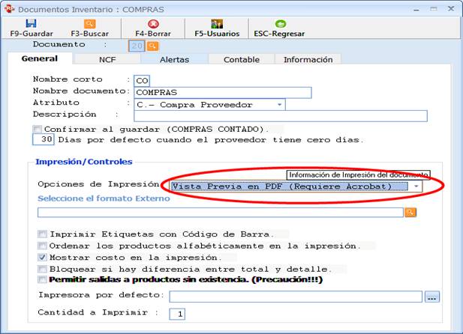Open the F5-Usuarios users icon

(x=217, y=24)
